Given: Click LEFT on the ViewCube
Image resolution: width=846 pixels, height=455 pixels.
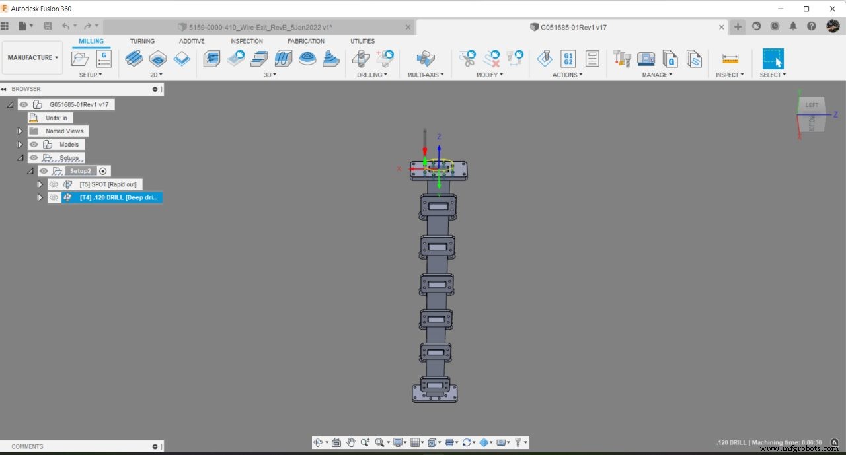Looking at the screenshot, I should click(x=812, y=104).
